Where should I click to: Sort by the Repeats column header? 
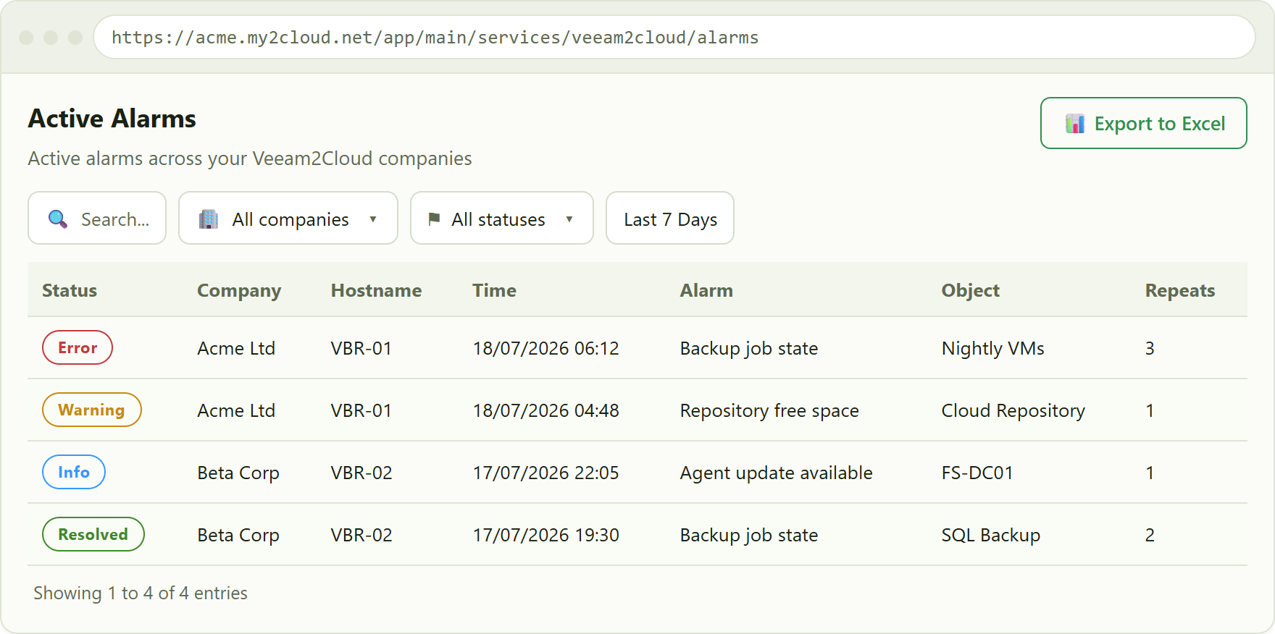tap(1179, 290)
